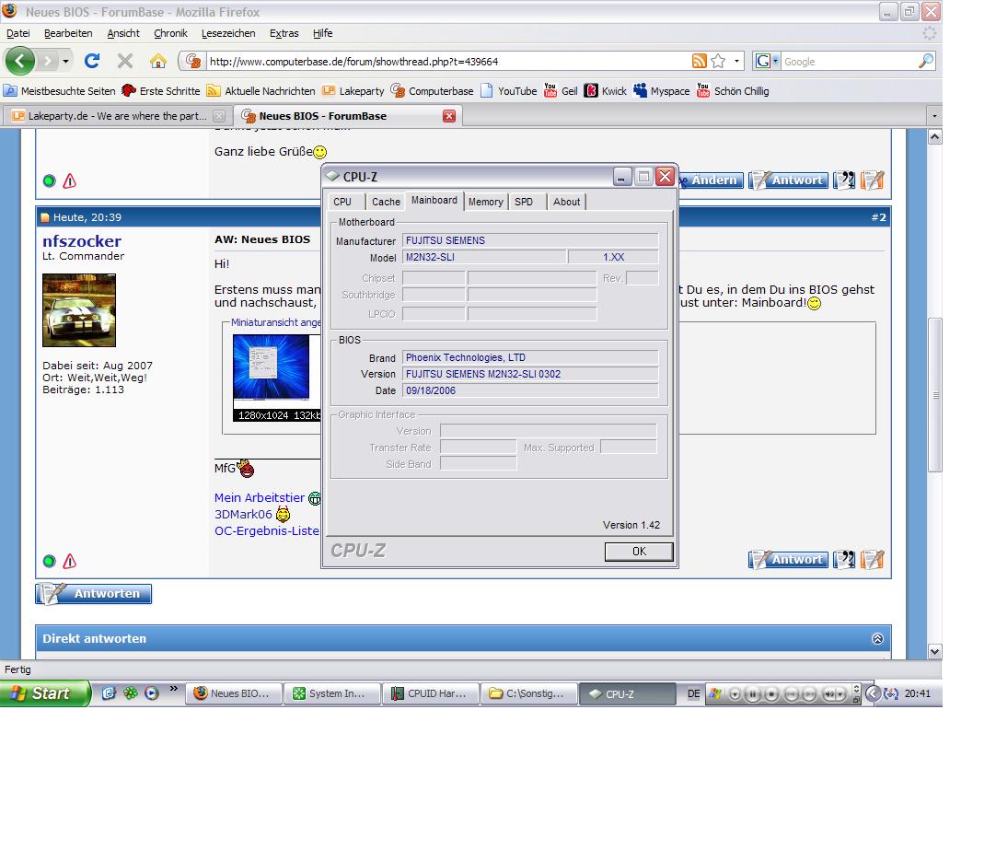Click the page scrollbar down arrow
The height and width of the screenshot is (861, 996).
(934, 651)
